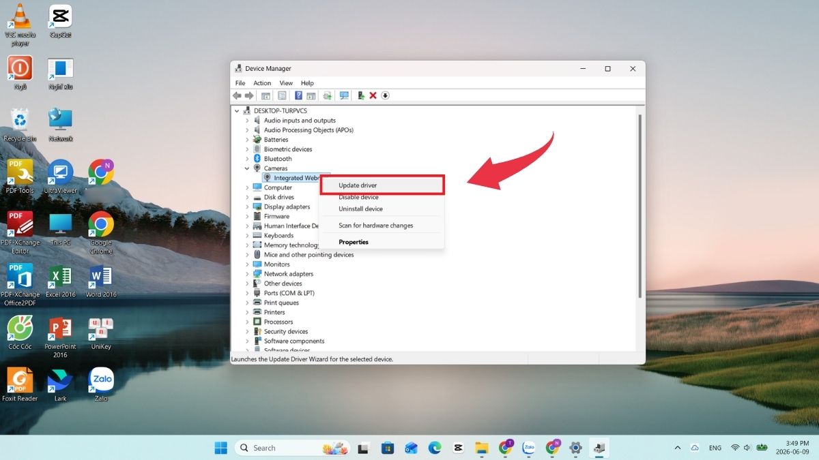This screenshot has width=819, height=460.
Task: Select Mice and other pointing devices
Action: click(303, 255)
